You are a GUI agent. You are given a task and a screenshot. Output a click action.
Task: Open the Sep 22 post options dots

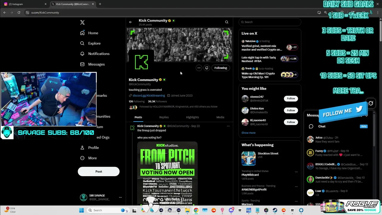228,126
